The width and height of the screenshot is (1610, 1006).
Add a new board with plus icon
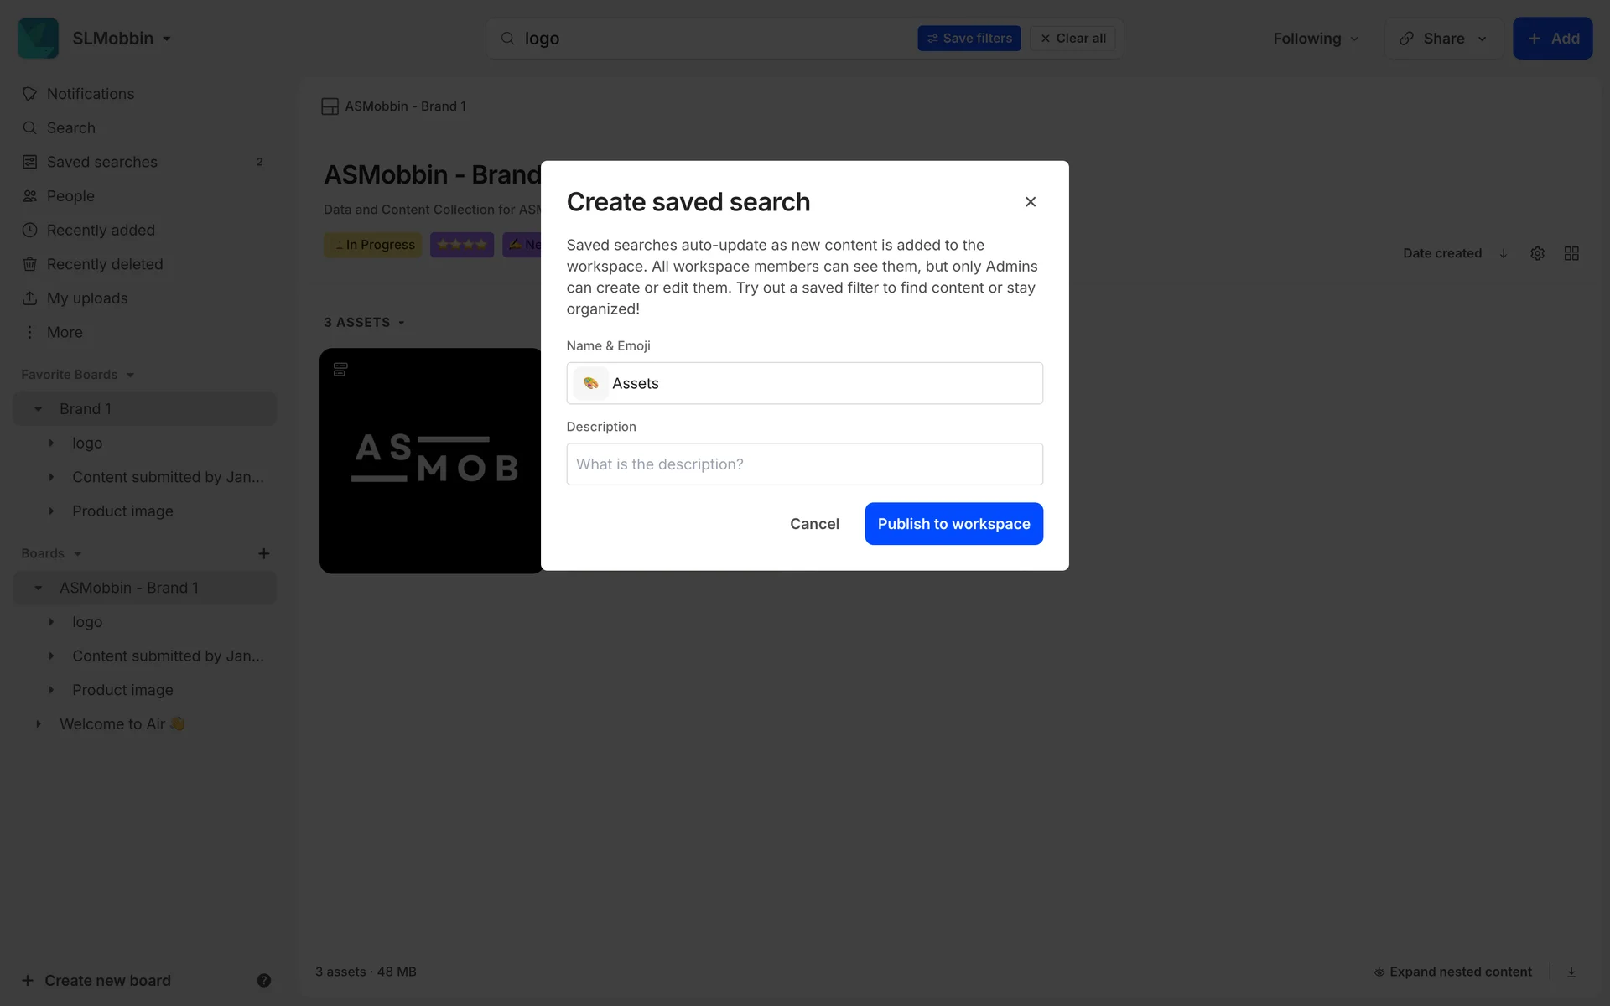263,553
